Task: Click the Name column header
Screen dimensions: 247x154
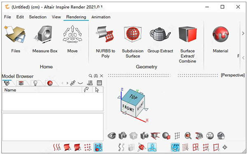Action: point(42,90)
